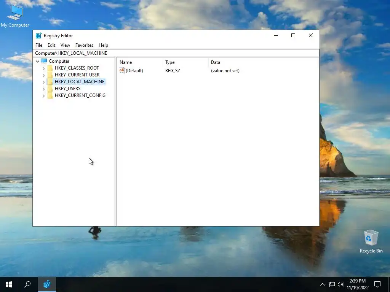Open the View menu
390x292 pixels.
(x=65, y=45)
